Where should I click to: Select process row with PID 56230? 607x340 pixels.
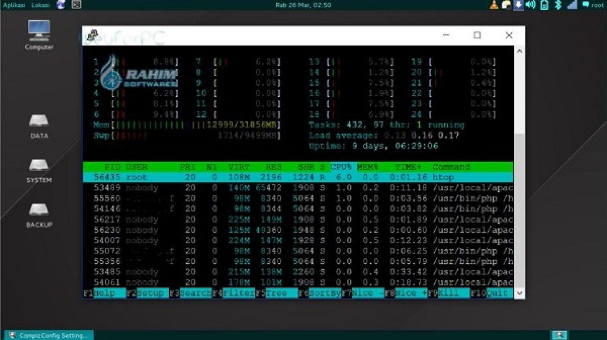pyautogui.click(x=298, y=230)
